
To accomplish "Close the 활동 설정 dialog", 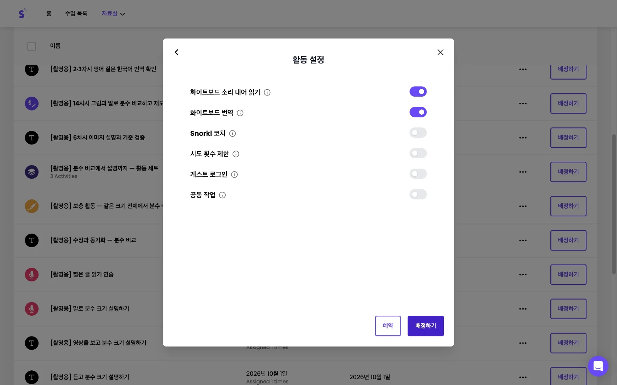I will [x=440, y=52].
